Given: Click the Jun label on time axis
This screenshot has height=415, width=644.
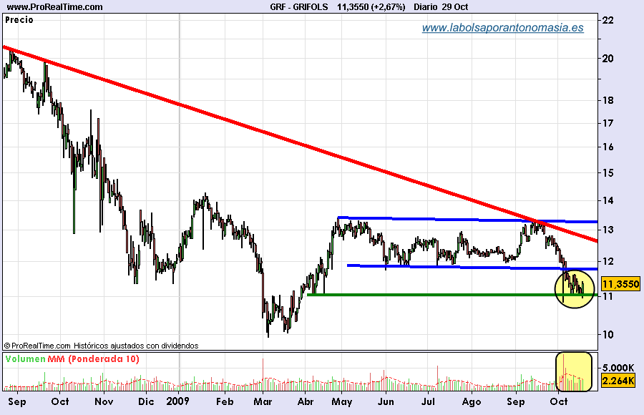Looking at the screenshot, I should (385, 401).
